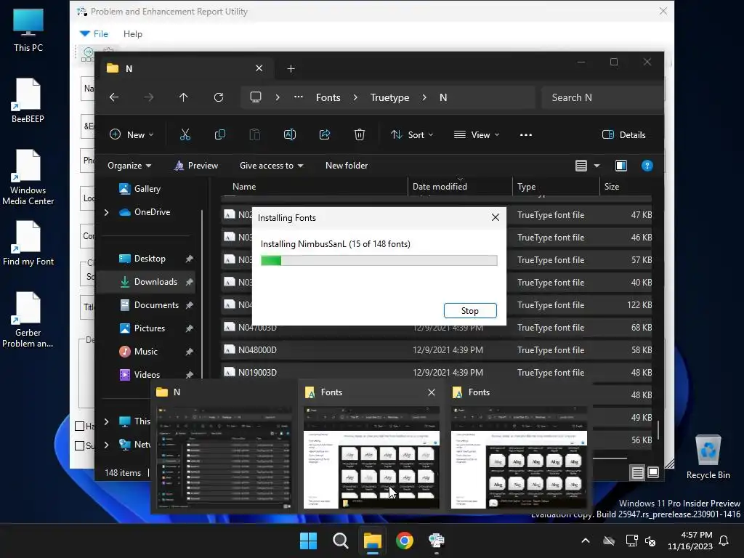Viewport: 744px width, 558px height.
Task: Toggle the preview pane icon
Action: tap(621, 166)
